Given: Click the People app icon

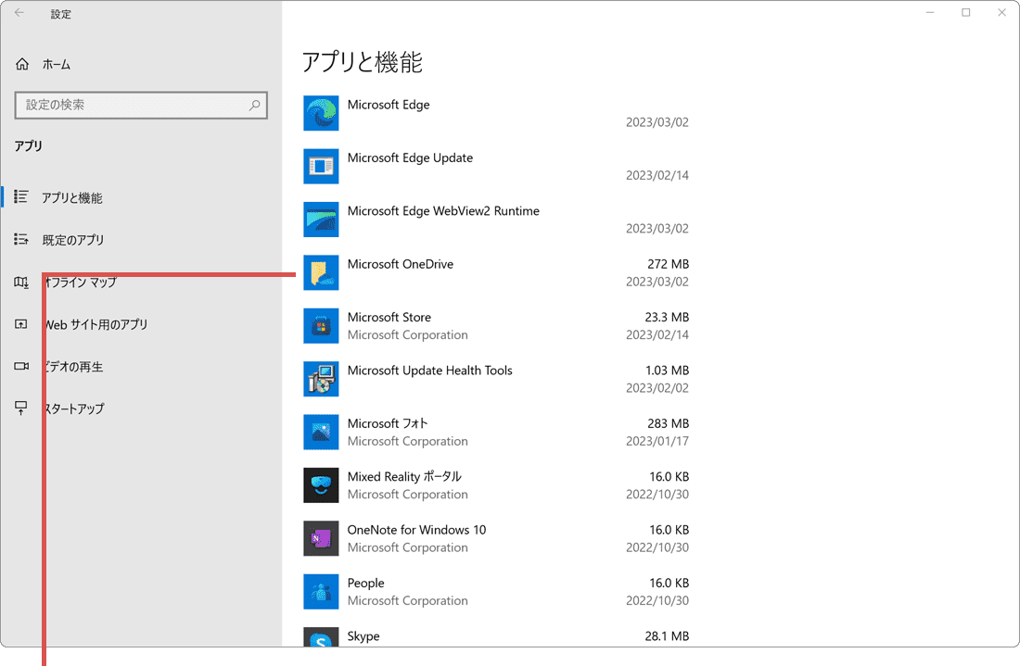Looking at the screenshot, I should point(321,591).
